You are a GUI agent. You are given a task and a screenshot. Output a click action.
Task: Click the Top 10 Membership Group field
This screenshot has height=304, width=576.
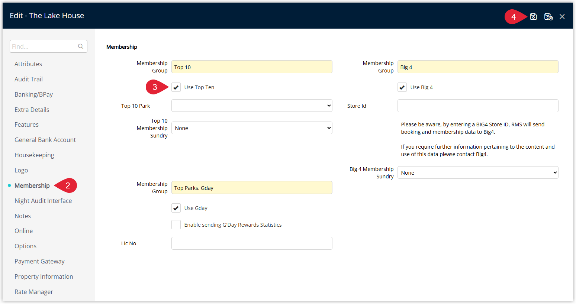click(252, 67)
